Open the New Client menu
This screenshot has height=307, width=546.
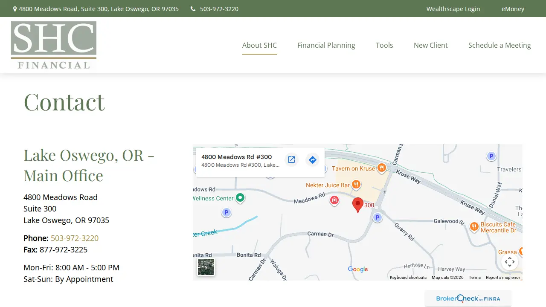point(431,45)
